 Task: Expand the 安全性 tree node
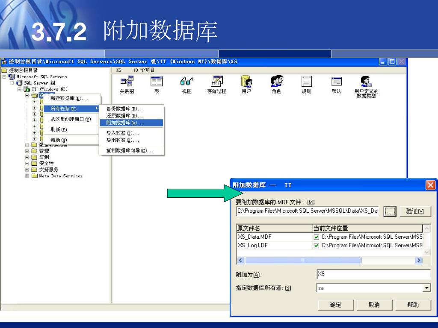coord(27,164)
